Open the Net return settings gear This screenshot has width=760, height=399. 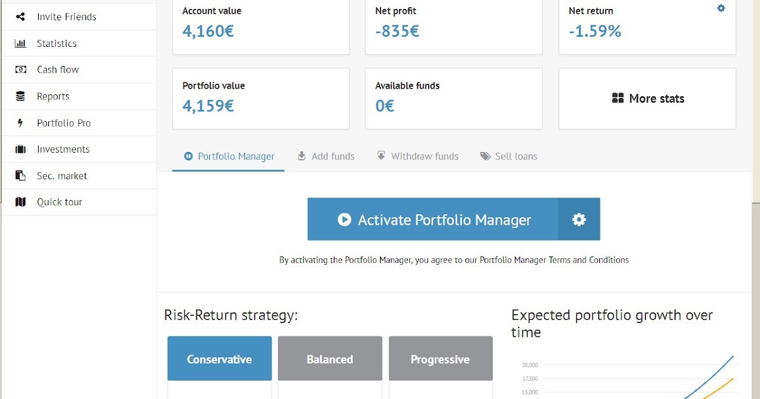coord(721,8)
